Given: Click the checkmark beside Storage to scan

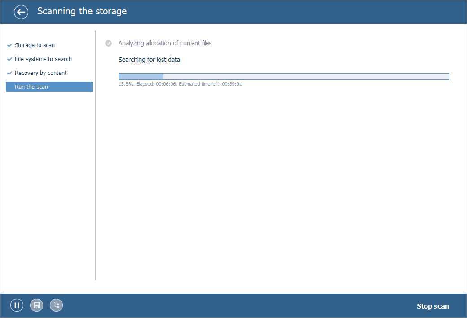Looking at the screenshot, I should [9, 45].
